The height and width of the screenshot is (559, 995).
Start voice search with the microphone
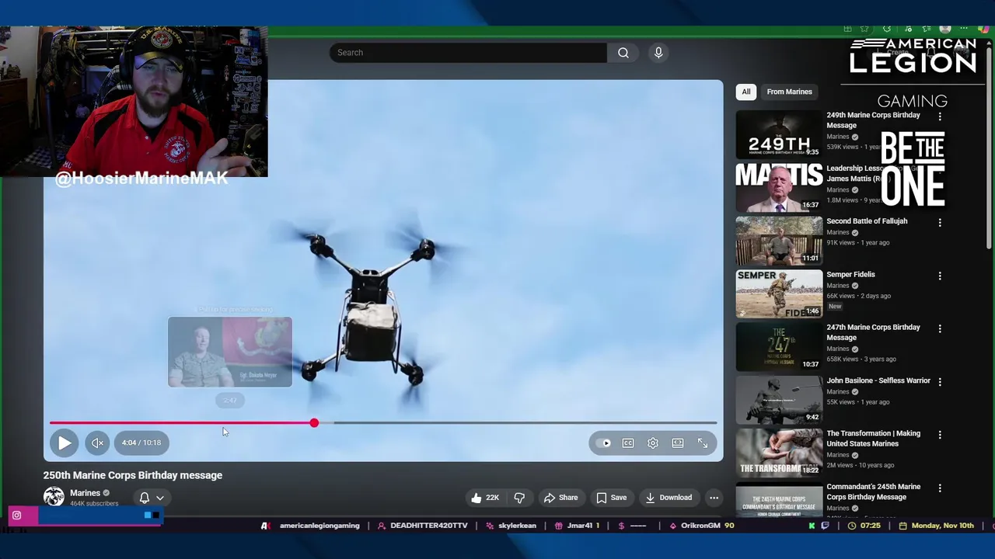[658, 53]
